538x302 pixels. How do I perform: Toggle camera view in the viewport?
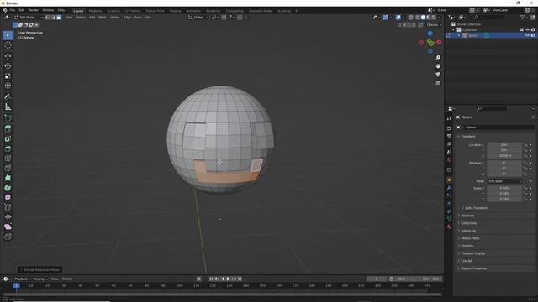438,75
